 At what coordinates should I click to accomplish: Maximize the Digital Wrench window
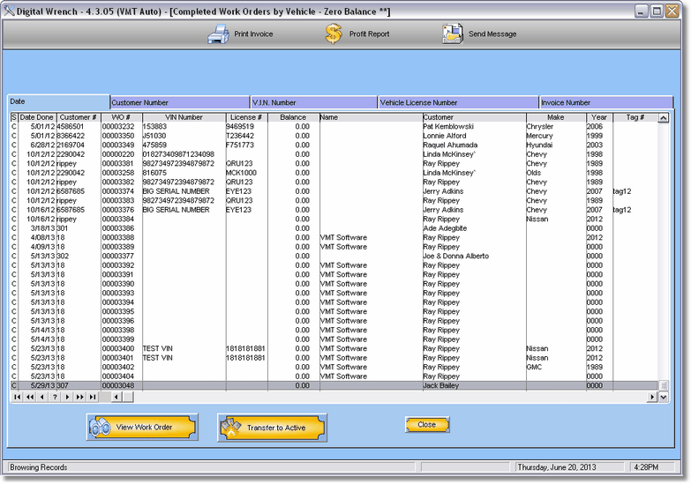[657, 11]
